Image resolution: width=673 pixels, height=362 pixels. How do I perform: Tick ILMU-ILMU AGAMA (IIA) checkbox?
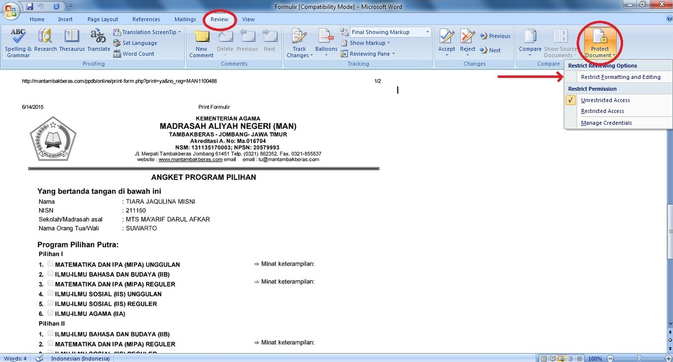tap(50, 313)
